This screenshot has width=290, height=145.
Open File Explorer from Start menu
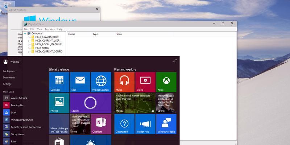click(9, 71)
